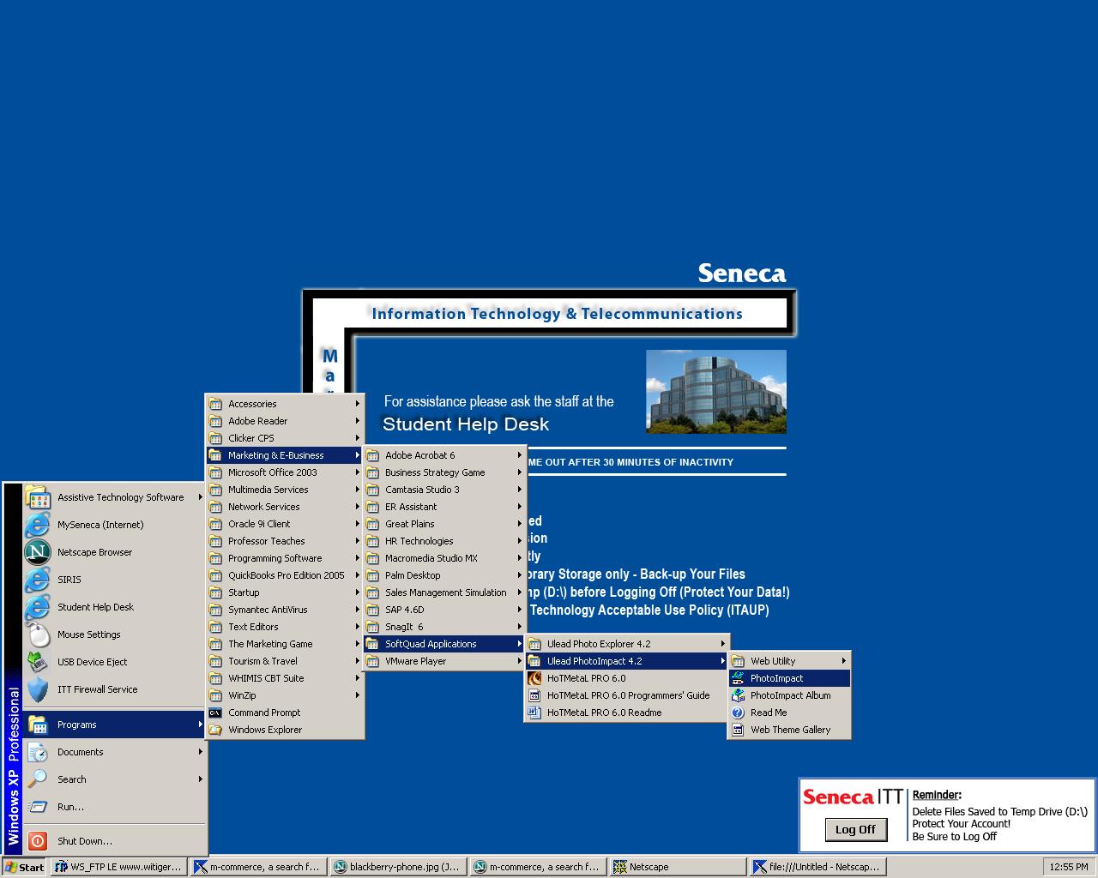Switch to WS_FTP LE taskbar window

118,867
